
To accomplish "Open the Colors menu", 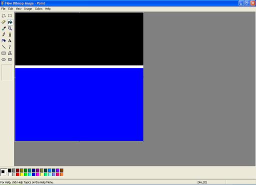I will coord(38,9).
